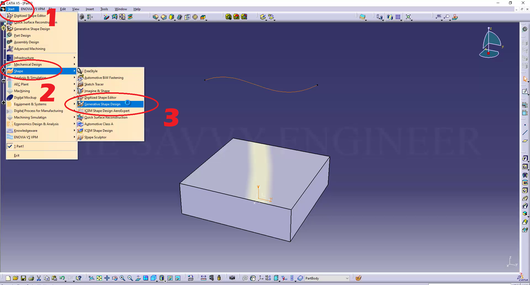
Task: Open the PartBody dropdown list
Action: click(x=347, y=278)
